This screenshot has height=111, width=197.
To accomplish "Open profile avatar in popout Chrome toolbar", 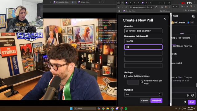I will [x=166, y=7].
